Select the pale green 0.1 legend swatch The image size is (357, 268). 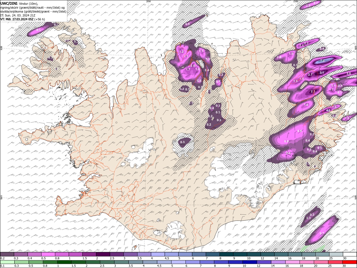[x=7, y=262]
